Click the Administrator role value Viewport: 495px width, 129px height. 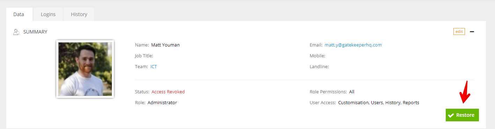coord(162,102)
